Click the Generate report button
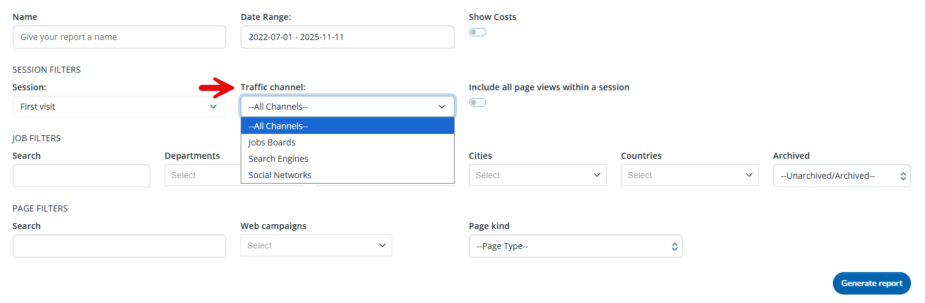Screen dimensions: 925x303 pos(872,283)
